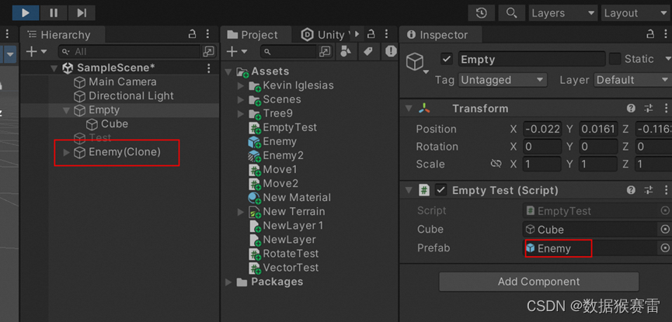Select the disabled Test object
The width and height of the screenshot is (672, 322).
[99, 138]
